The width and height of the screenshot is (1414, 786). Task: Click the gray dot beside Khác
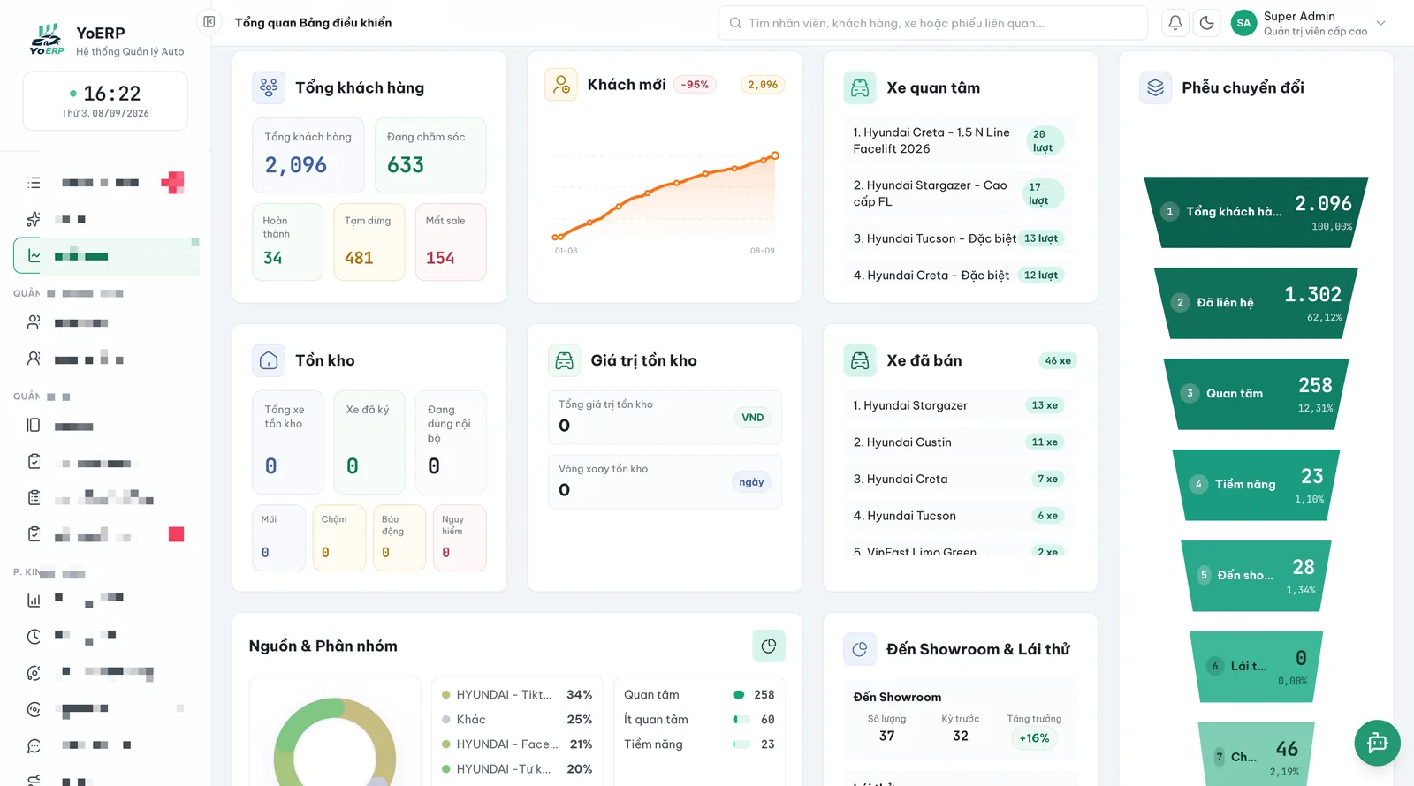pyautogui.click(x=446, y=720)
